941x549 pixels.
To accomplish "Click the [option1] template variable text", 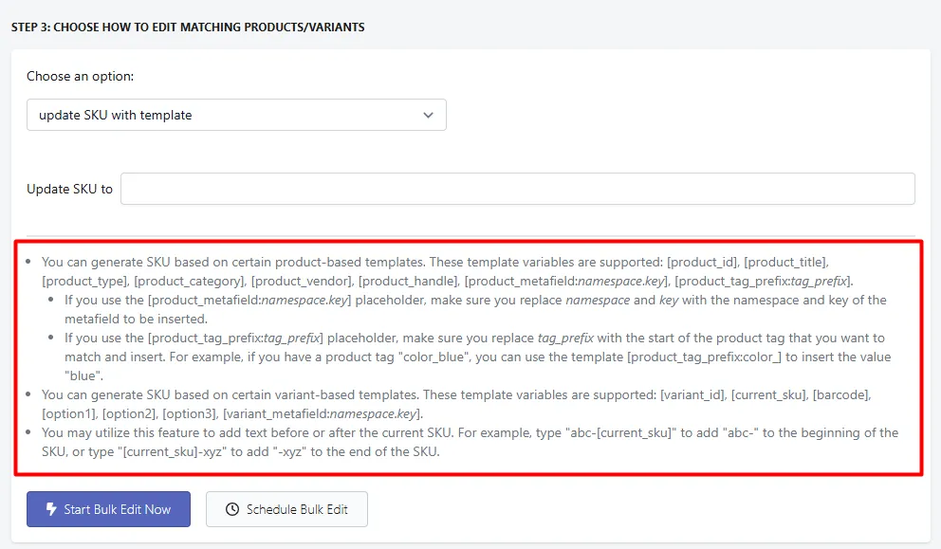I will click(68, 413).
